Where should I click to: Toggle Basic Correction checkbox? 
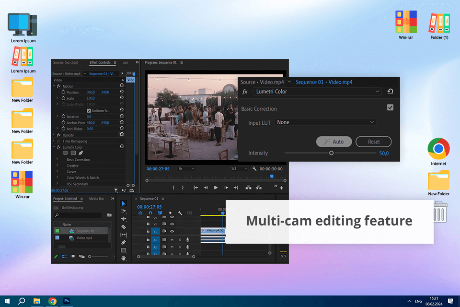coord(390,107)
